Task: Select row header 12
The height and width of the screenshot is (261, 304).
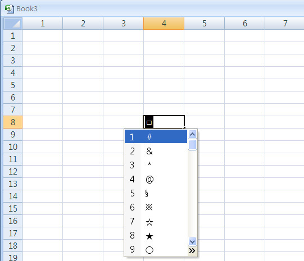Action: pyautogui.click(x=13, y=172)
